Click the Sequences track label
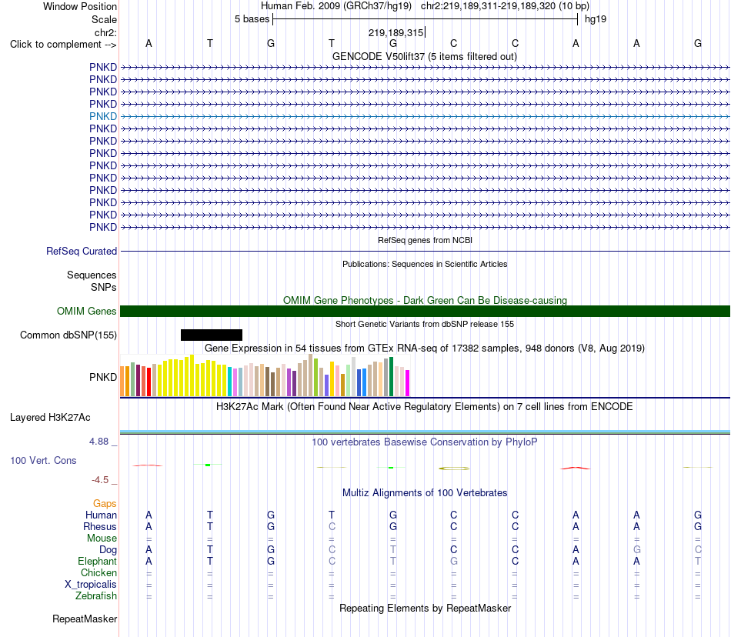This screenshot has width=731, height=637. pos(92,275)
